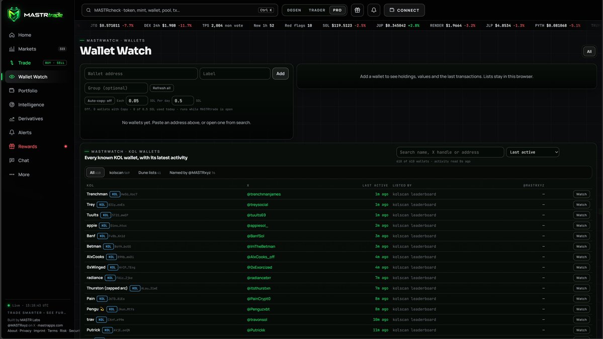Watch the Betman wallet

point(581,246)
